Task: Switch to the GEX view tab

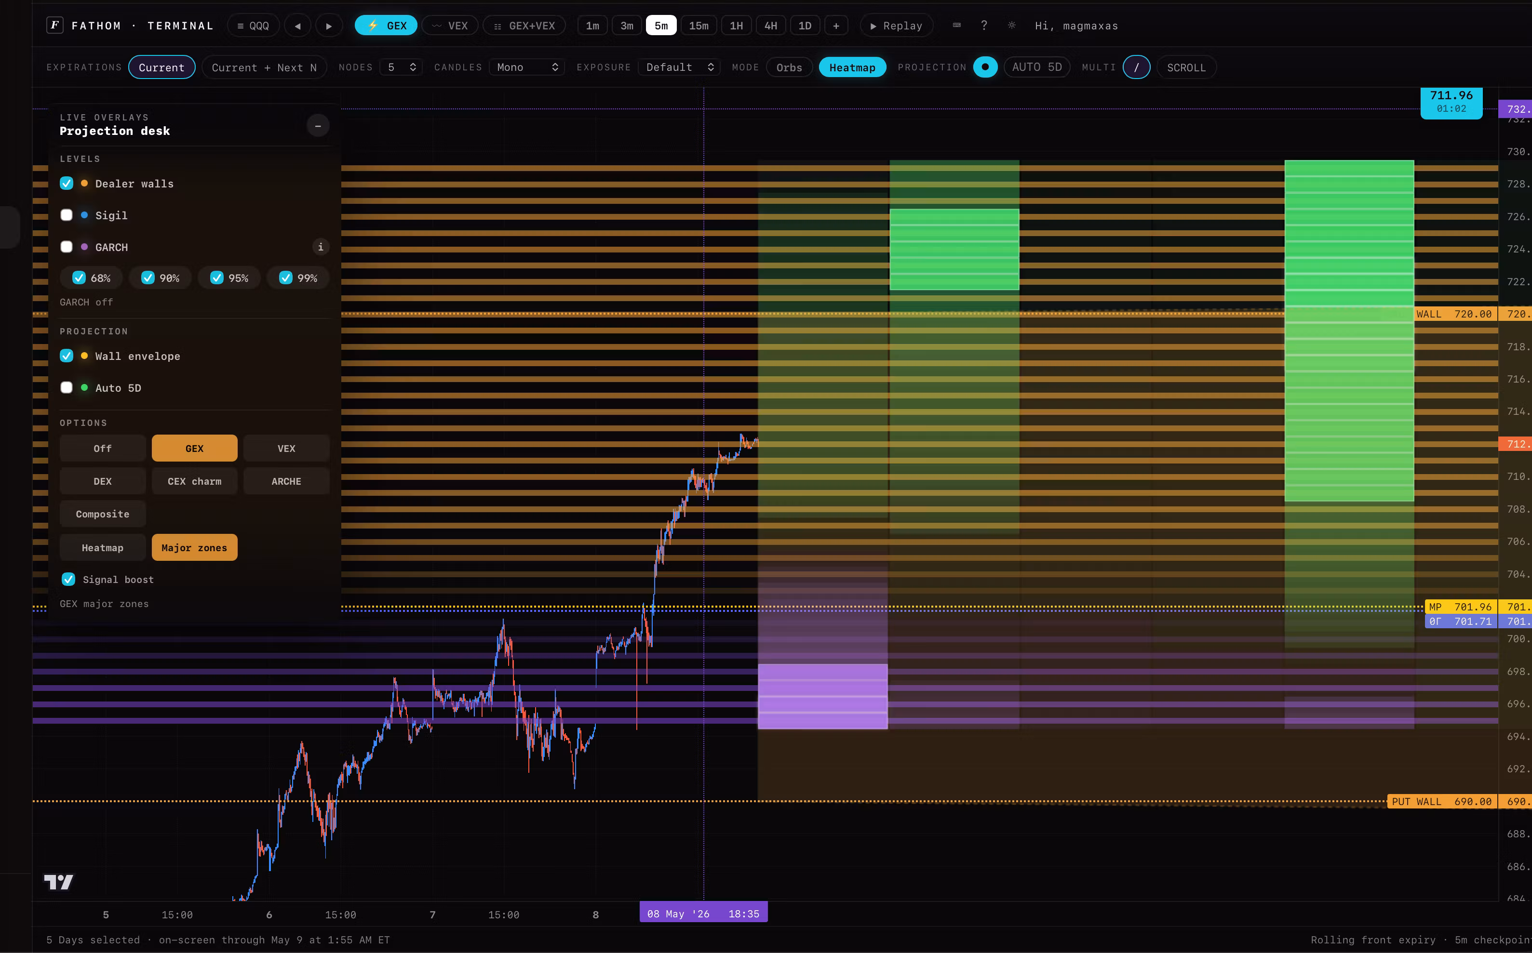Action: 386,26
